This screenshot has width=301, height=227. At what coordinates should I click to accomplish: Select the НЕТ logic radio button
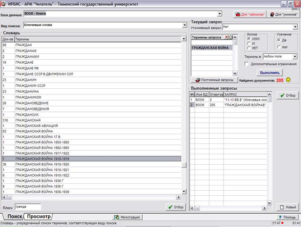tap(249, 48)
